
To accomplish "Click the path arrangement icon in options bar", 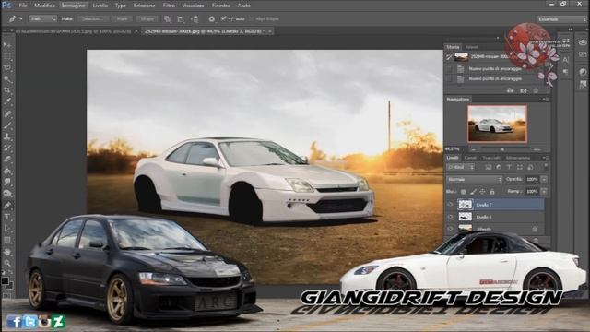I will (195, 18).
